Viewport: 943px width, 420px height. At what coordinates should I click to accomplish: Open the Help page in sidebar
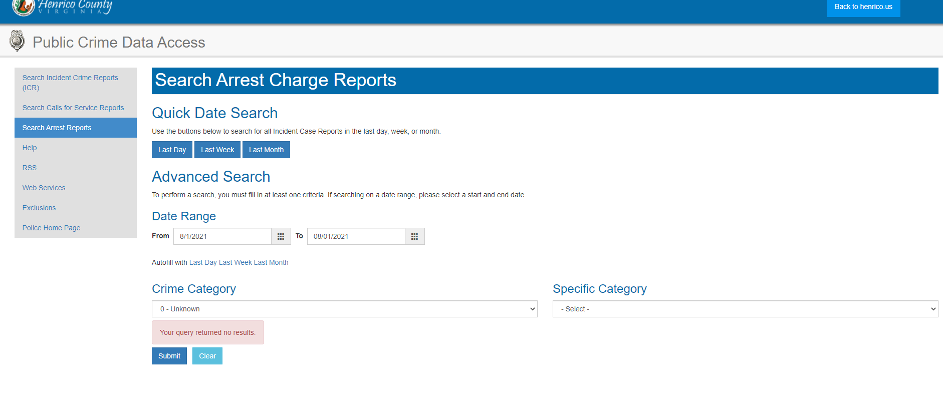click(x=76, y=148)
